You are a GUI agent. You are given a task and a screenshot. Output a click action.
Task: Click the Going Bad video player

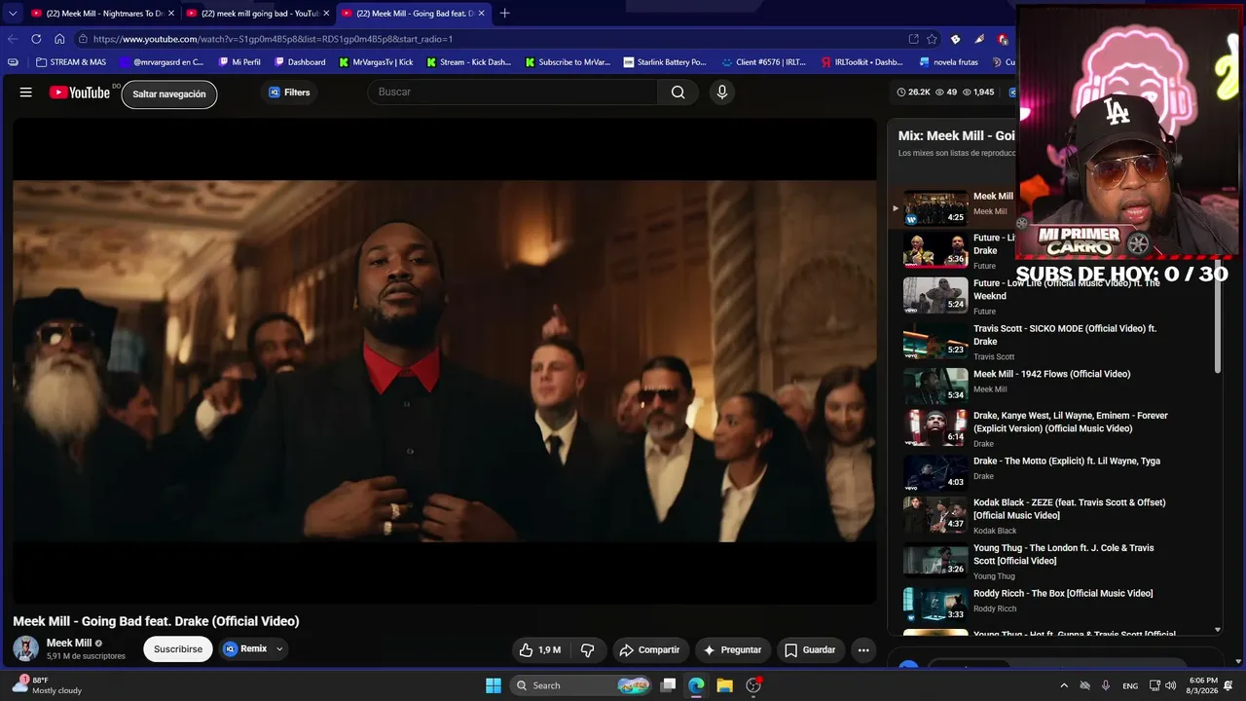pyautogui.click(x=445, y=361)
